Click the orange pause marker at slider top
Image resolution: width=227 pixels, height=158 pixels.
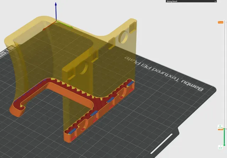pos(221,22)
